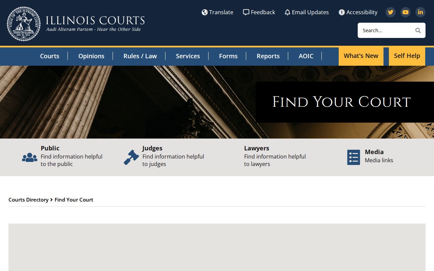Go to the Judges information heading link
The width and height of the screenshot is (434, 271).
click(x=152, y=148)
